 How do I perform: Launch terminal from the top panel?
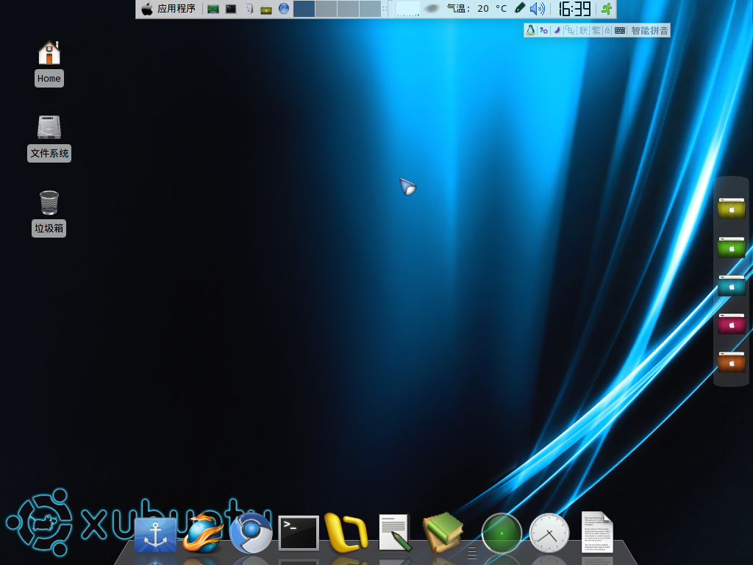pyautogui.click(x=231, y=9)
